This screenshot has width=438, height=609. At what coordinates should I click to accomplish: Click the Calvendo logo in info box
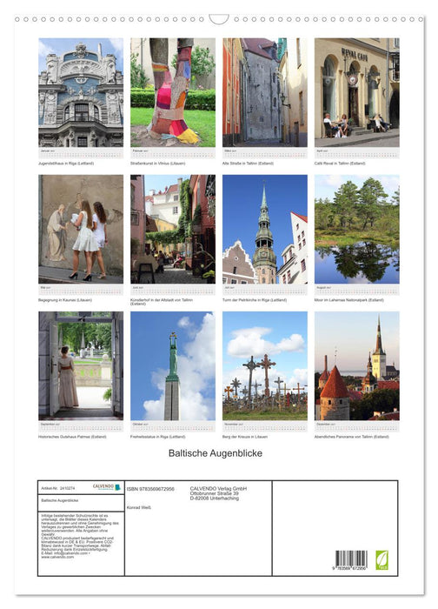107,487
